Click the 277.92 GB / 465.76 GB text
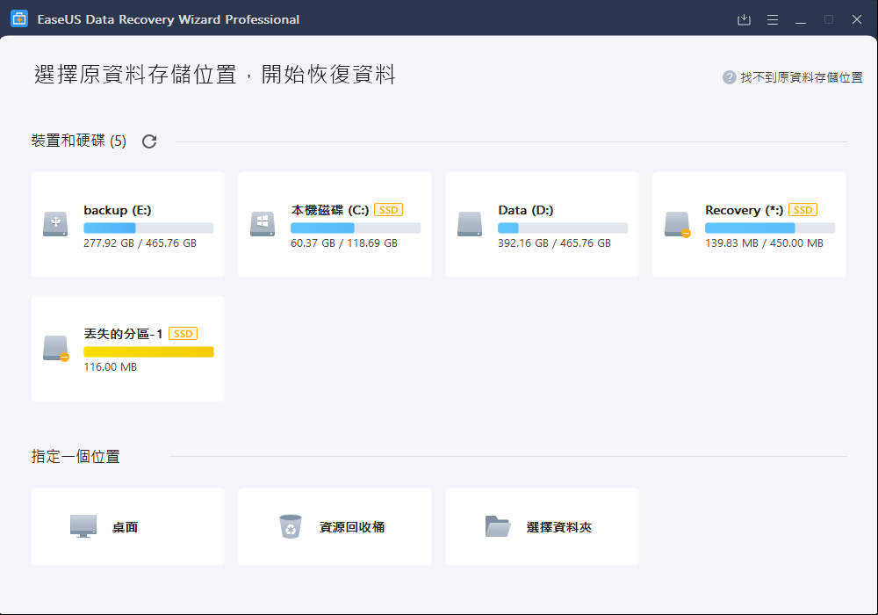 tap(140, 243)
